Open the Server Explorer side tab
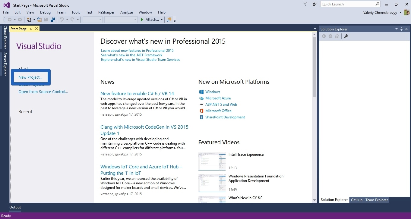 5,64
